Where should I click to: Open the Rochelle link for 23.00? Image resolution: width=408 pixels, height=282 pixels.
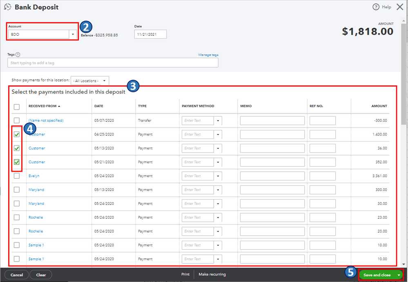click(x=36, y=217)
